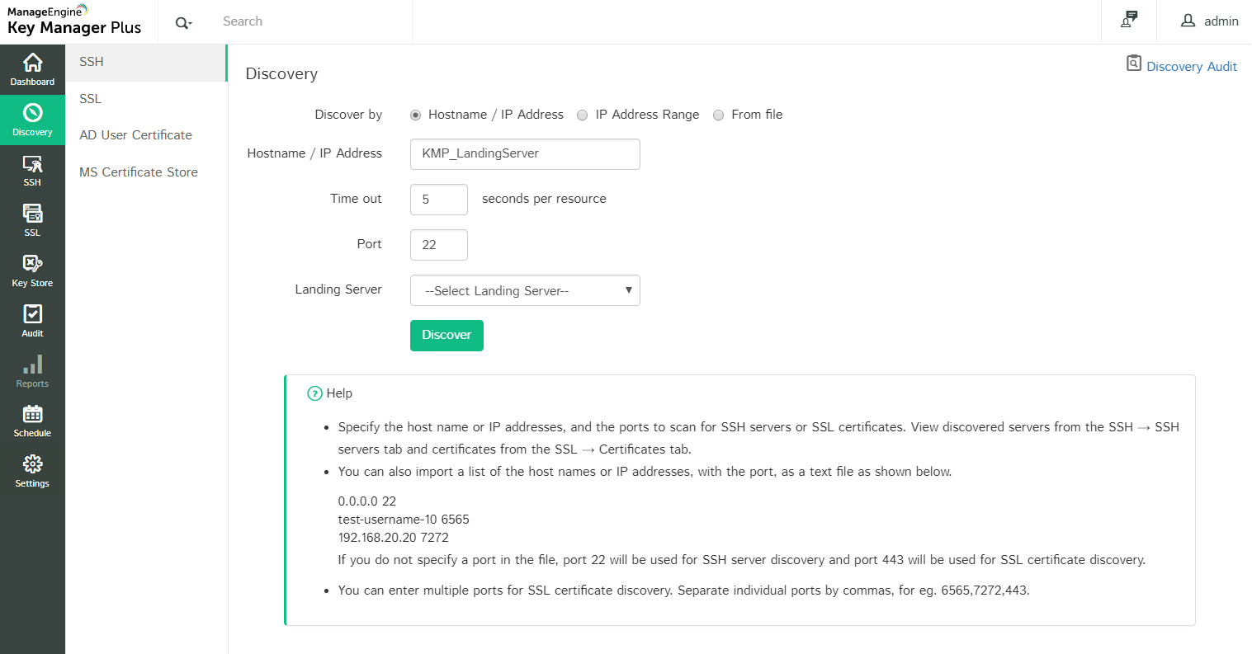The image size is (1252, 654).
Task: Select the Hostname / IP Address radio button
Action: [x=416, y=115]
